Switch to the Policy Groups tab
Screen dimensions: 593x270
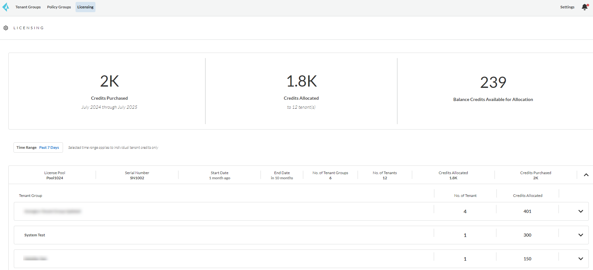coord(59,7)
